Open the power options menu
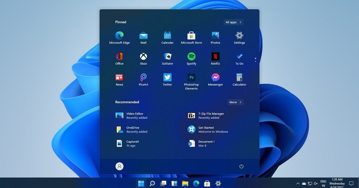Viewport: 359px width, 188px height. pyautogui.click(x=241, y=167)
